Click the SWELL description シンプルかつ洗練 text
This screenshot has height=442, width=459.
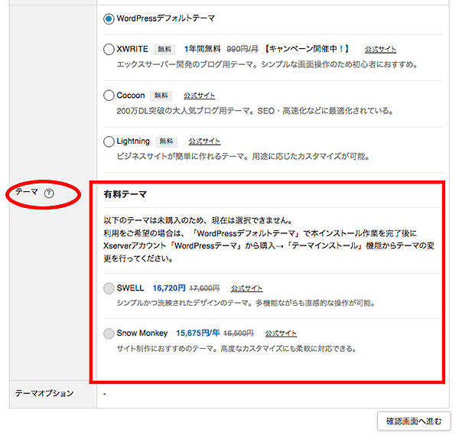pos(246,303)
